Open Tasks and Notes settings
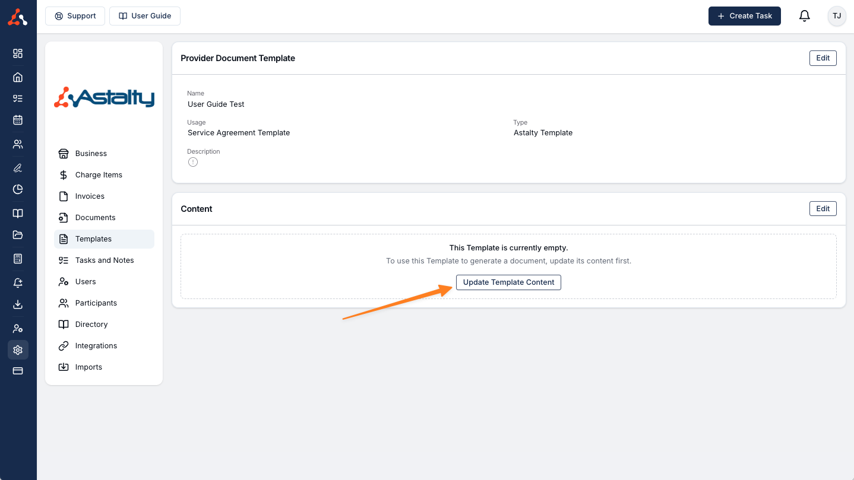This screenshot has width=854, height=480. 104,260
